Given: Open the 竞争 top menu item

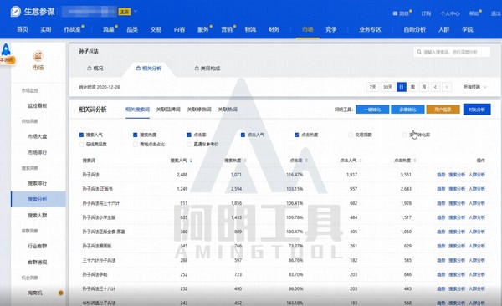Looking at the screenshot, I should coord(331,29).
